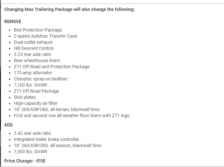Click the Hill Descent Control text
This screenshot has width=224, height=167.
click(x=34, y=48)
